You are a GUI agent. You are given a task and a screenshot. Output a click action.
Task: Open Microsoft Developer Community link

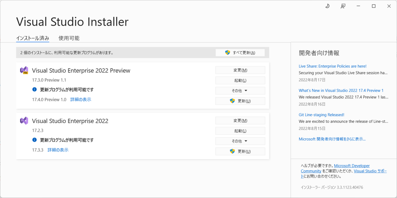coord(335,168)
